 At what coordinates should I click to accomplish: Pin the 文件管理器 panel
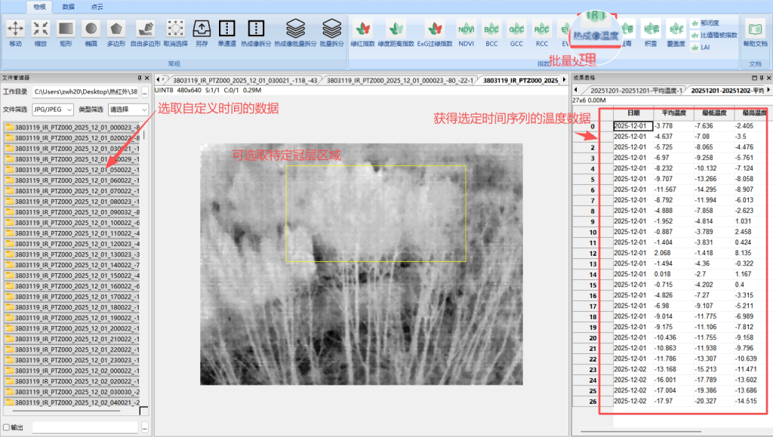(138, 78)
